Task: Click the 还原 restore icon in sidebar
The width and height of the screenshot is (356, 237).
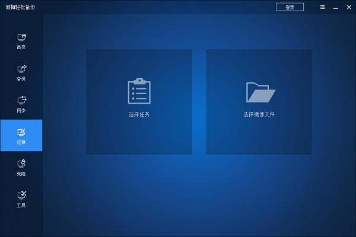Action: click(21, 132)
